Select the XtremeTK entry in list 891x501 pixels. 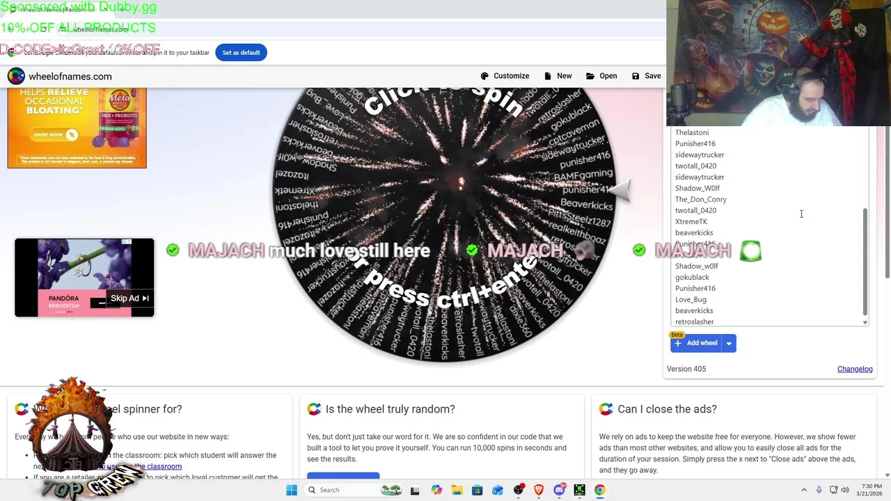tap(691, 221)
